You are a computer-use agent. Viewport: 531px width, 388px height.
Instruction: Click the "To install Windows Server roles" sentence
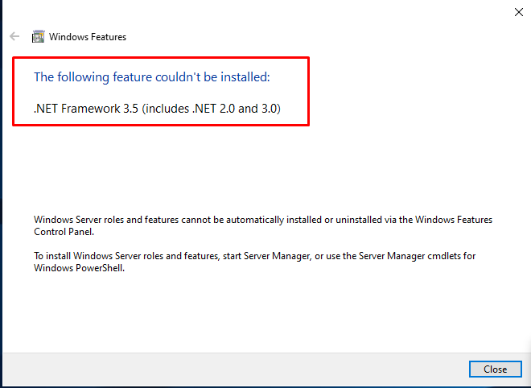point(105,256)
